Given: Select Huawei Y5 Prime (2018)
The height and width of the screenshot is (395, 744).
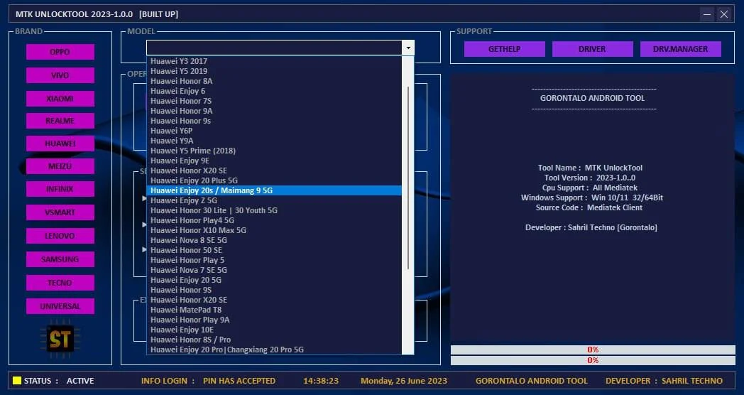Looking at the screenshot, I should click(x=274, y=151).
